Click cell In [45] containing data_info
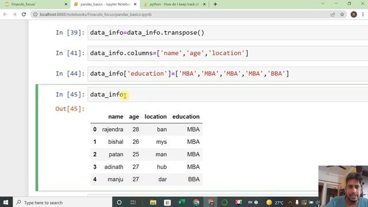This screenshot has width=368, height=207. (x=228, y=94)
